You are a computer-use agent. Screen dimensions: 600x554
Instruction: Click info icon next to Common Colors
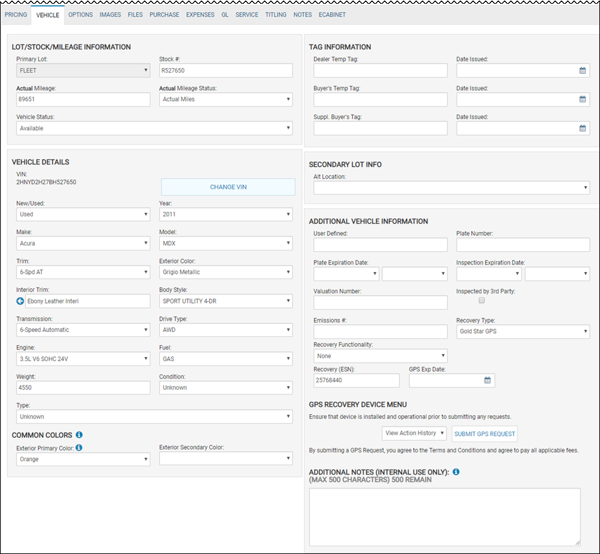(x=79, y=435)
